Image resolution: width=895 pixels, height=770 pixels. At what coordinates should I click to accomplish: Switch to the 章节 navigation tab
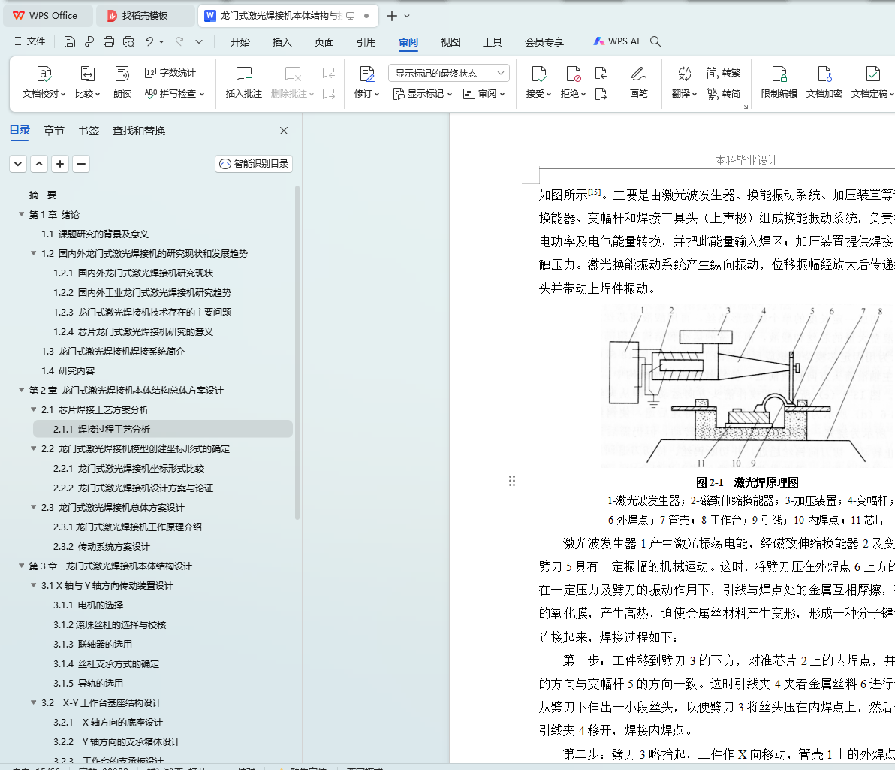(53, 131)
